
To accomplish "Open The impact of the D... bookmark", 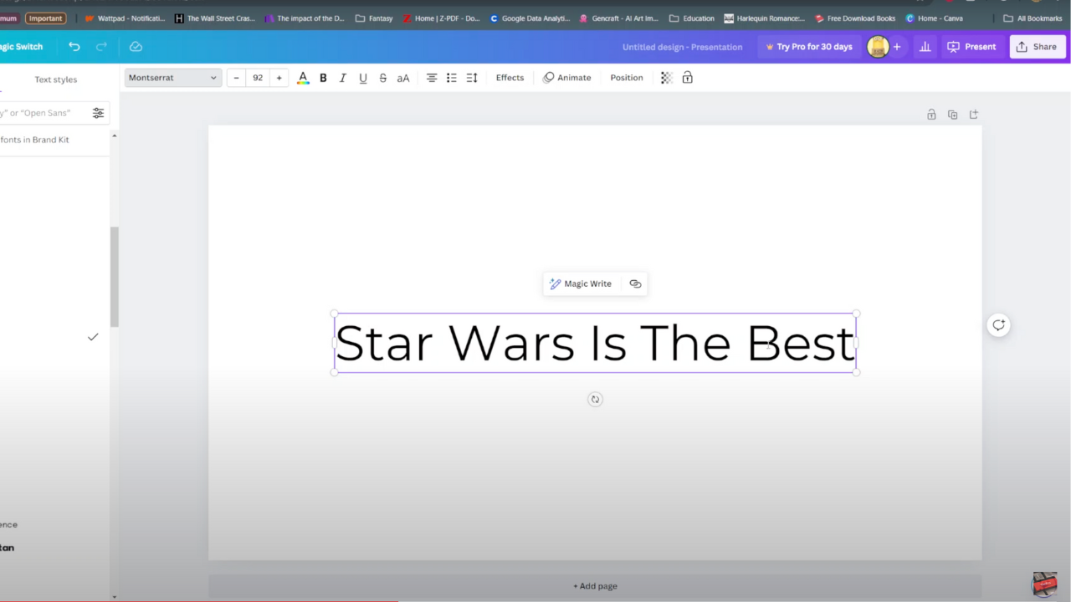I will (305, 18).
